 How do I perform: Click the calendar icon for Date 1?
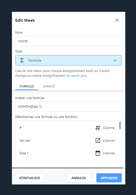pyautogui.click(x=98, y=153)
